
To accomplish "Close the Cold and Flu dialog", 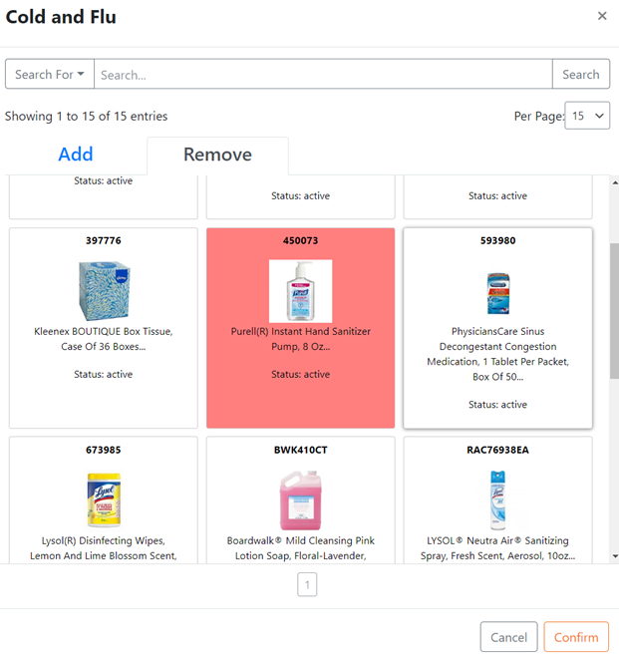I will (x=602, y=16).
